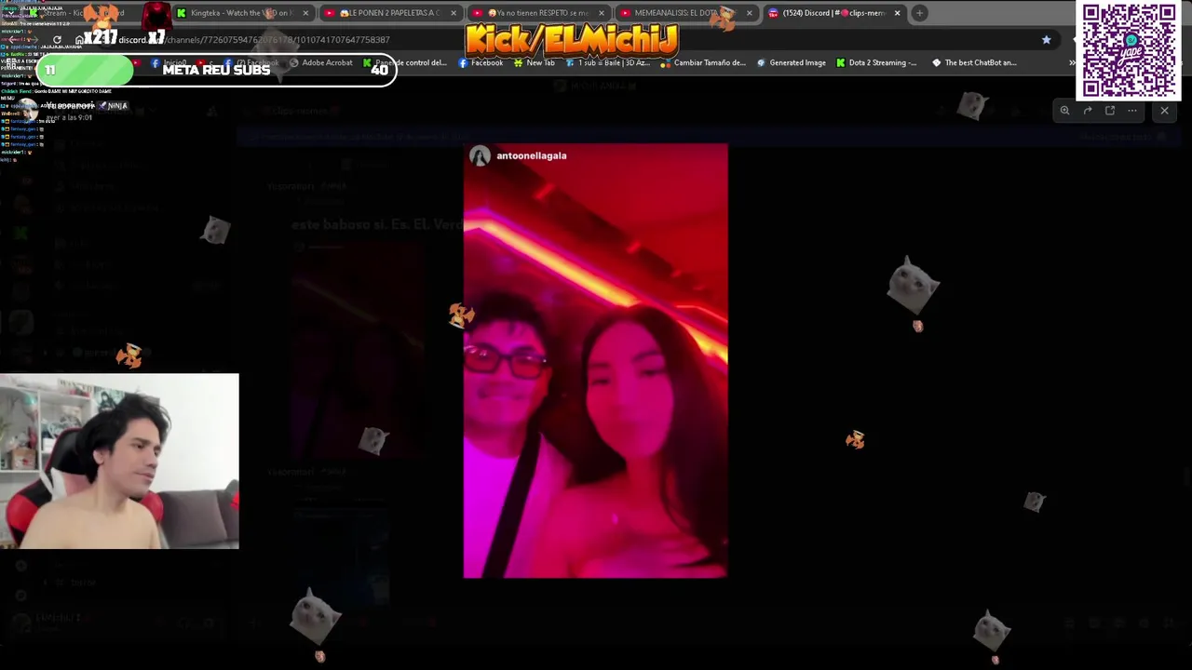Close the Discord image viewer
The height and width of the screenshot is (670, 1192).
pos(1164,111)
